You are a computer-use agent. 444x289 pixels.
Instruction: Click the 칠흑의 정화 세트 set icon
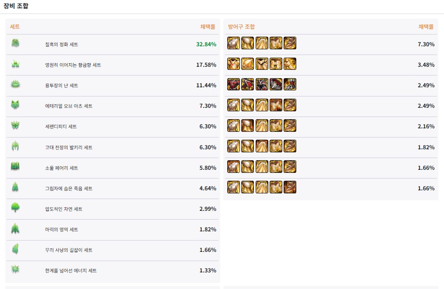15,43
